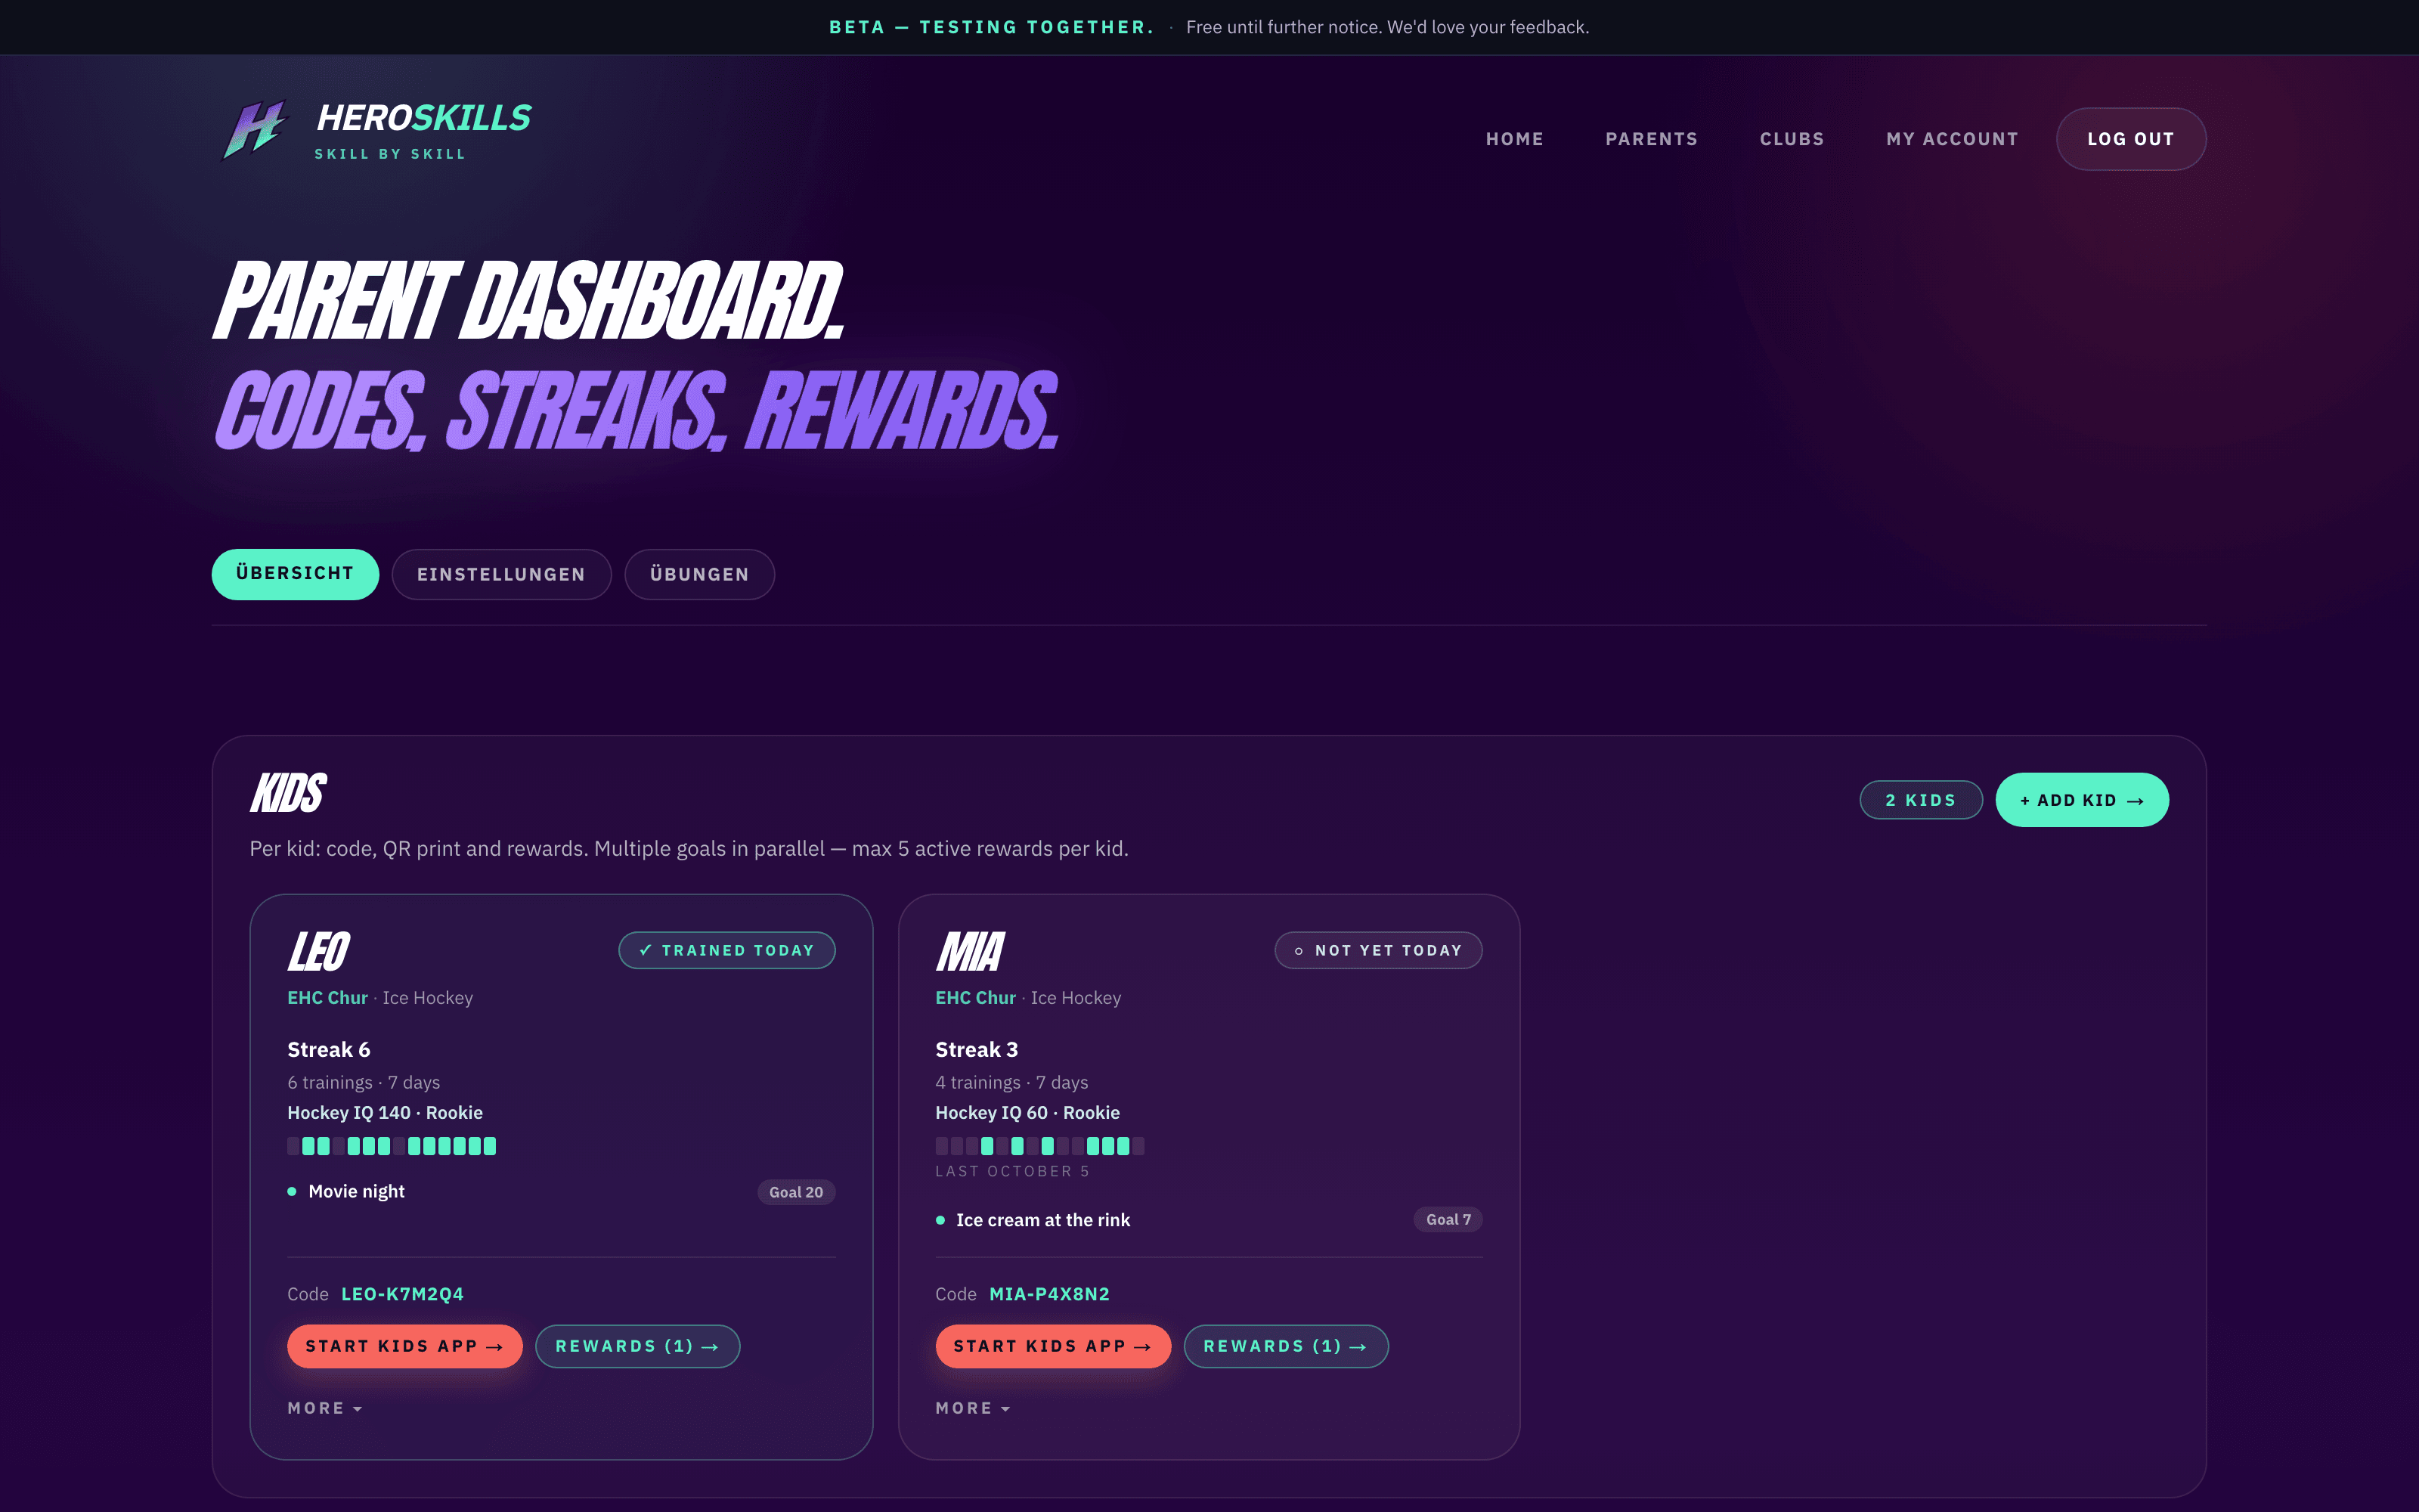Click Leo's TRAINED TODAY status badge
The height and width of the screenshot is (1512, 2419).
tap(726, 950)
